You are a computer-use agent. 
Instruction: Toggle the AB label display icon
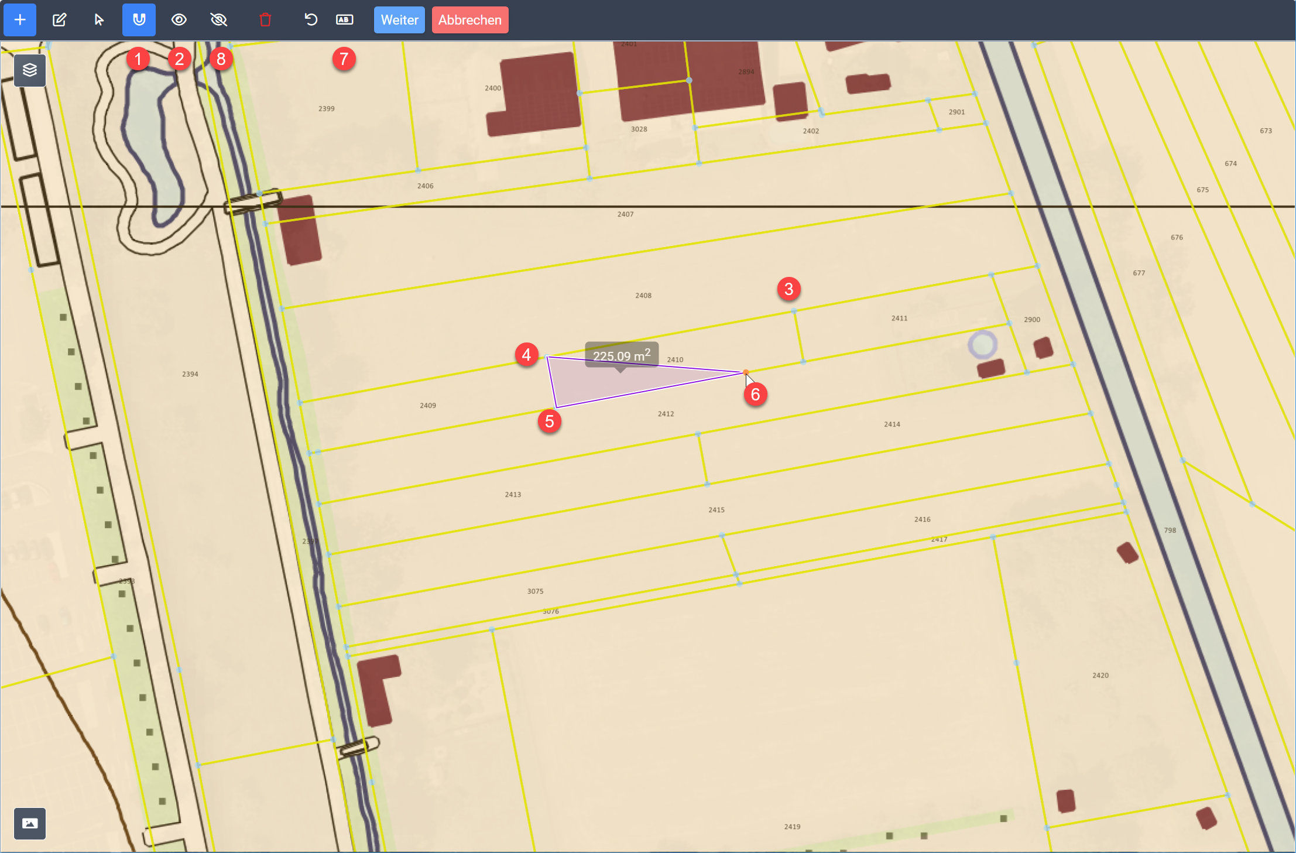coord(345,20)
